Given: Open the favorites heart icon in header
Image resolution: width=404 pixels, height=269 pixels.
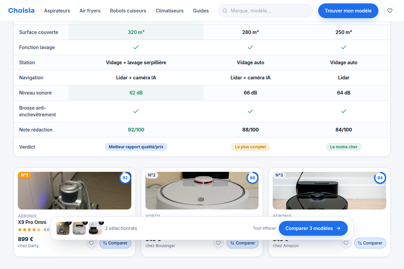Looking at the screenshot, I should (x=390, y=11).
